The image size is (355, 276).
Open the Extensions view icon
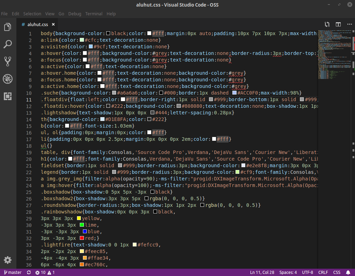point(7,96)
